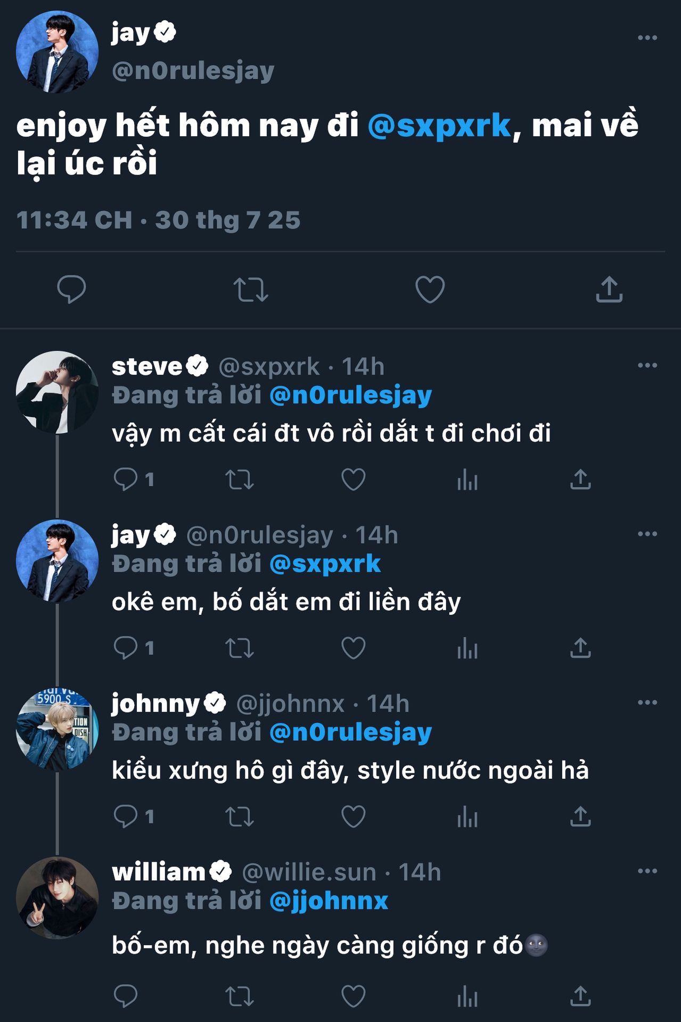
Task: Retweet johnny's reply
Action: click(240, 817)
